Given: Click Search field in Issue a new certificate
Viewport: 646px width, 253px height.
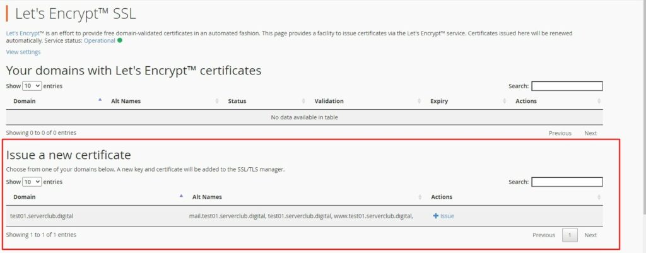Looking at the screenshot, I should pos(567,182).
